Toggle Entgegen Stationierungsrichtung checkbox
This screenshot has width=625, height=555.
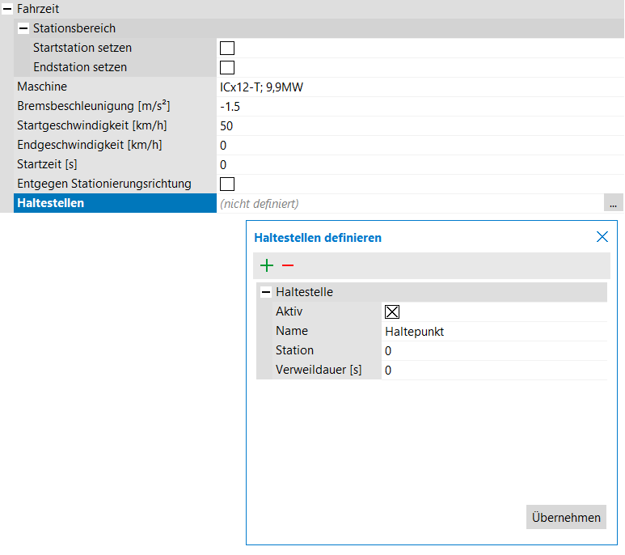click(x=227, y=184)
